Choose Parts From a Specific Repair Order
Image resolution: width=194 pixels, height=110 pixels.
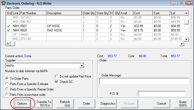click(7, 89)
